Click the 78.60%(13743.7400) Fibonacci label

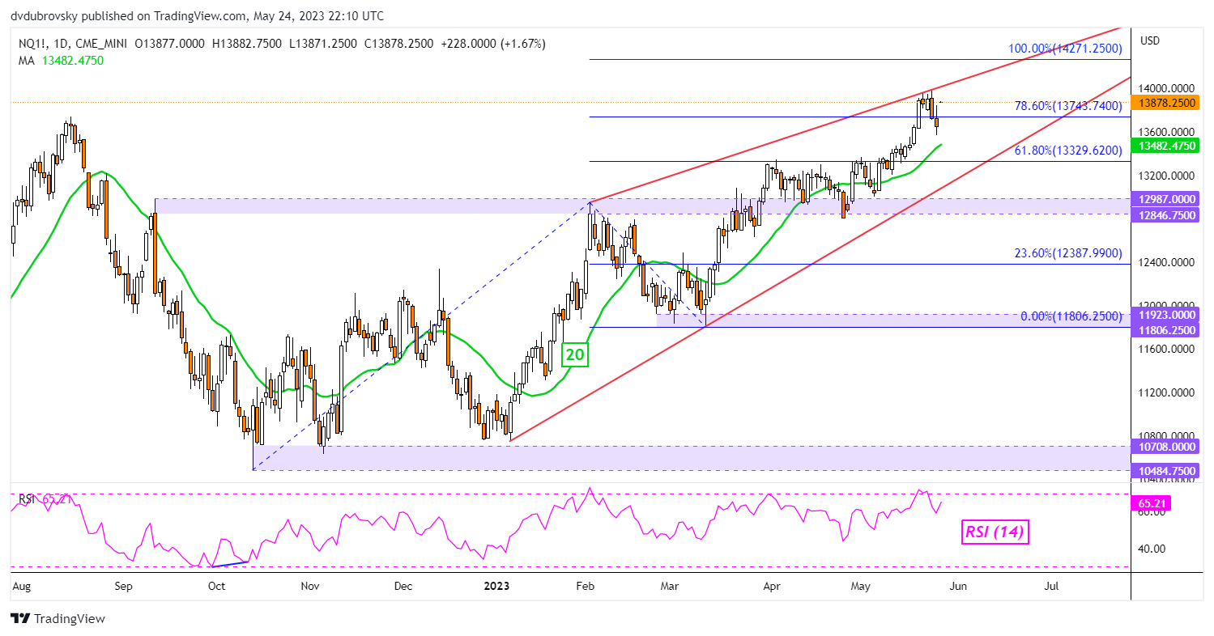click(x=1068, y=106)
